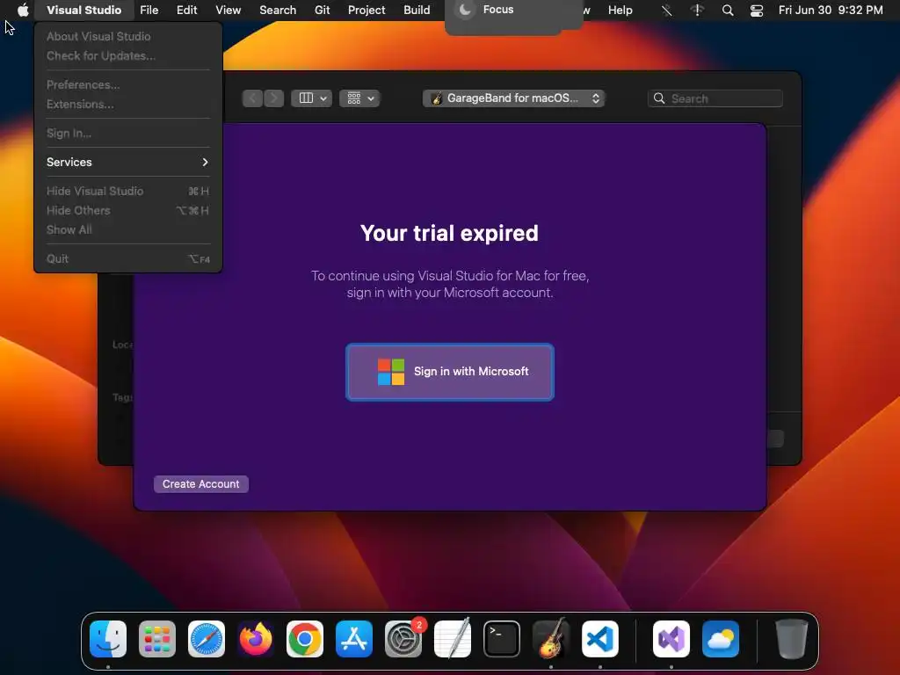Click the disabled Wi-Fi style menu bar icon
The image size is (900, 675).
697,11
